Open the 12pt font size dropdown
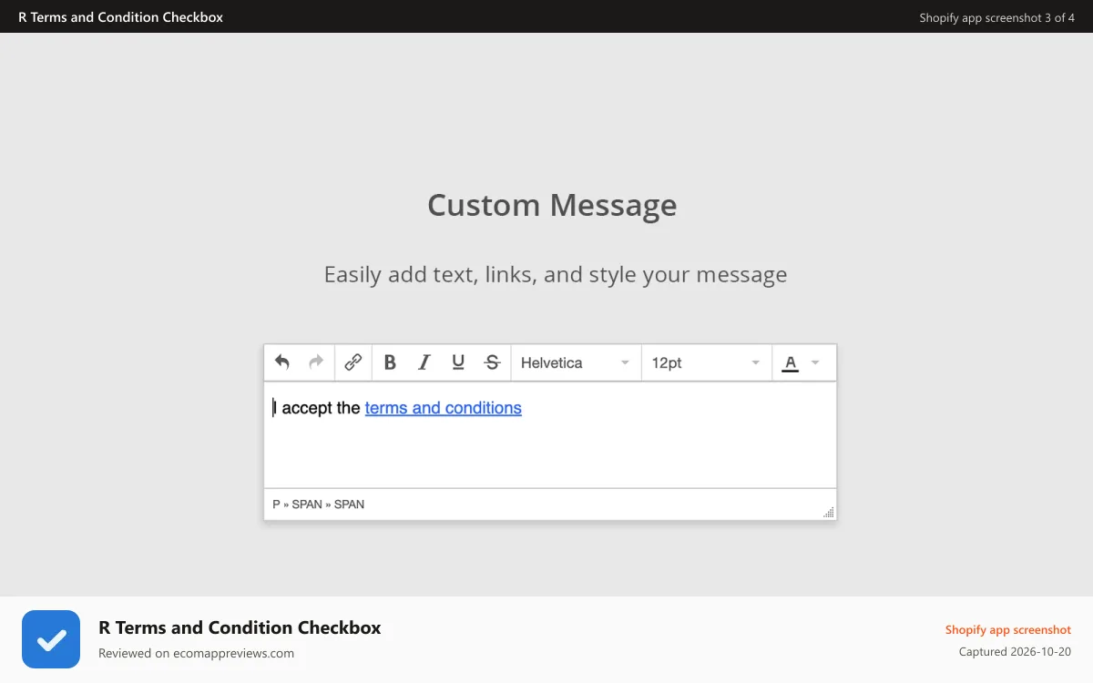Screen dimensions: 1093x683 click(706, 362)
